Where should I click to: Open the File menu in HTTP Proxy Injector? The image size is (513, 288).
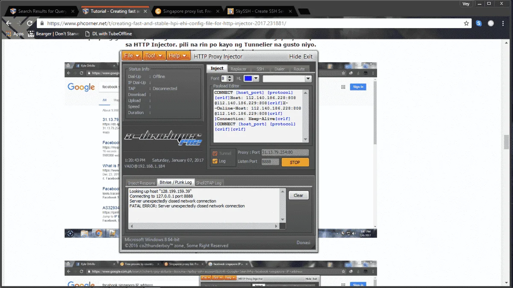132,56
